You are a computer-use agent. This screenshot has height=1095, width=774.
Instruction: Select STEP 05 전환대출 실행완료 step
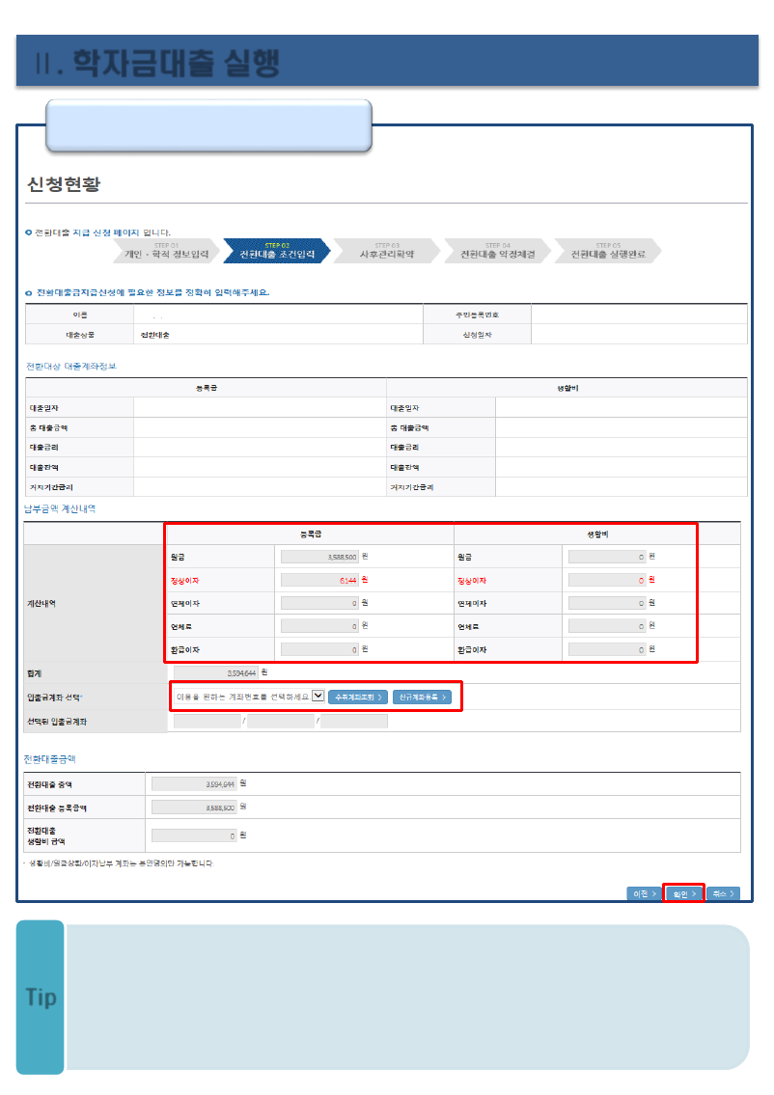pos(606,252)
